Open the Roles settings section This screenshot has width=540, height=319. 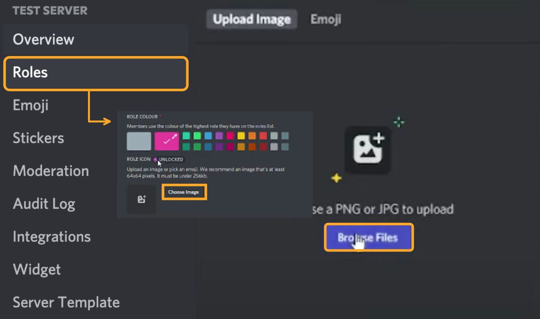(30, 73)
